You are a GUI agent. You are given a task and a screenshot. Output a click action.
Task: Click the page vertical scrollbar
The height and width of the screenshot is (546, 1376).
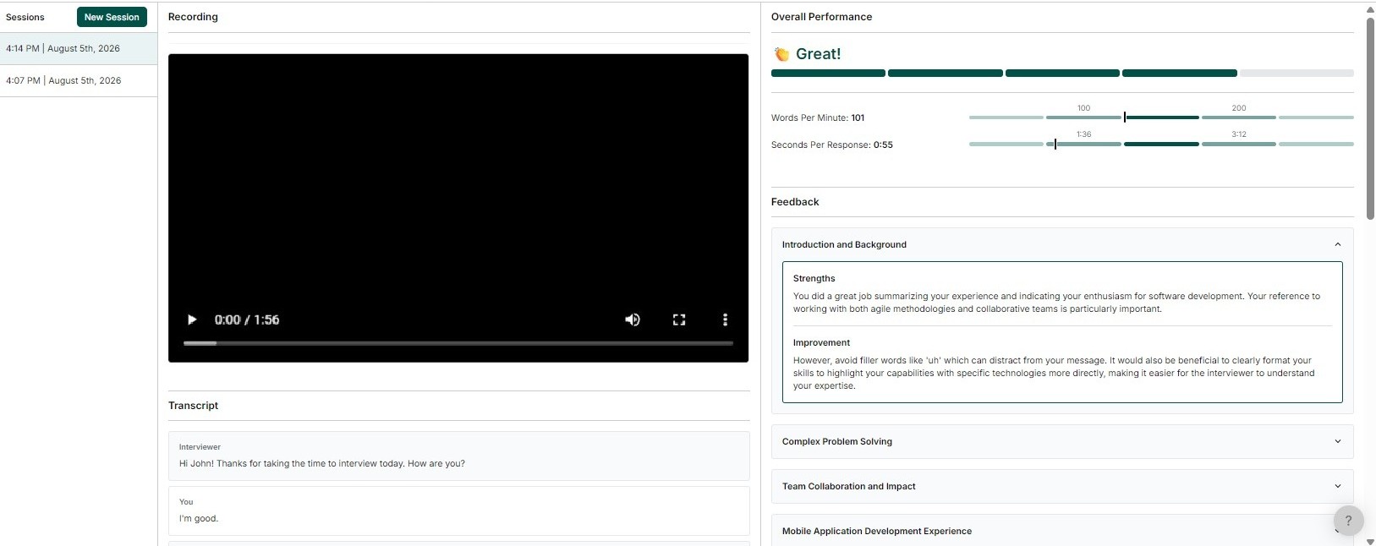(x=1370, y=118)
